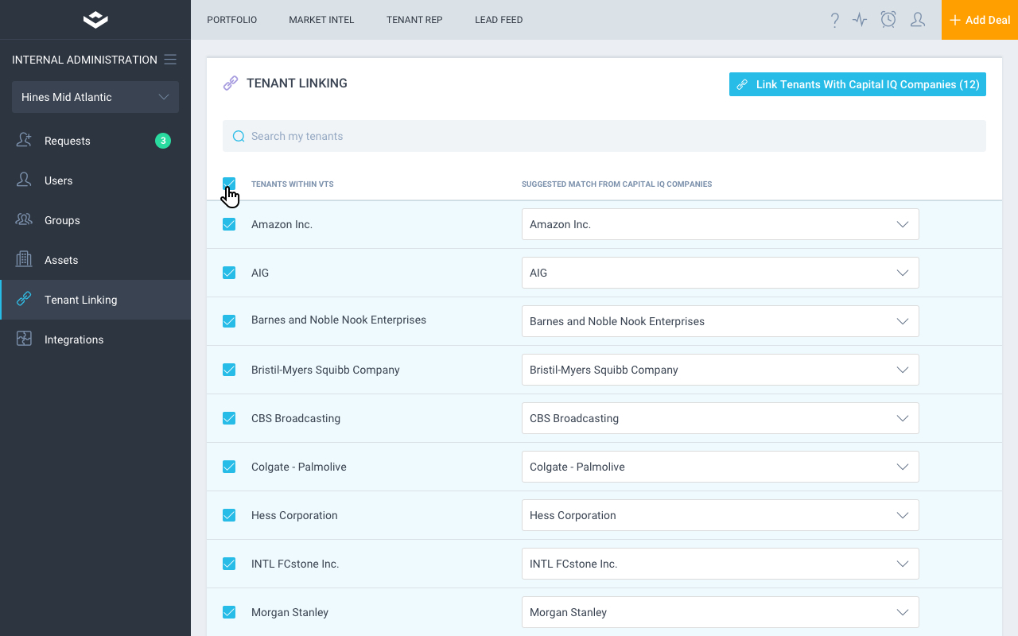Open the Lead Feed tab
Image resolution: width=1018 pixels, height=636 pixels.
(499, 20)
